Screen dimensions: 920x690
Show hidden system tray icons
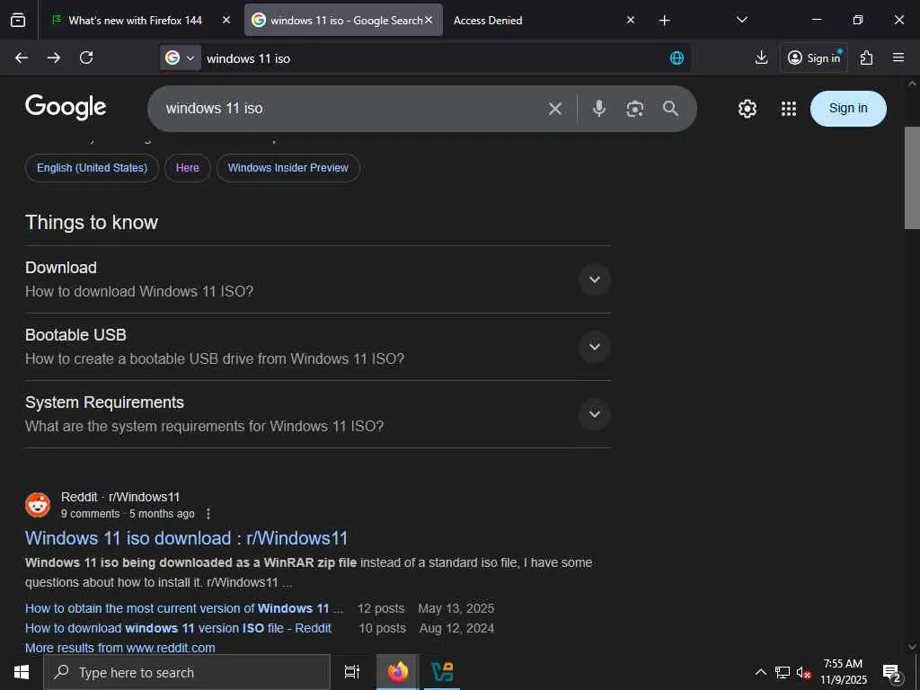760,672
